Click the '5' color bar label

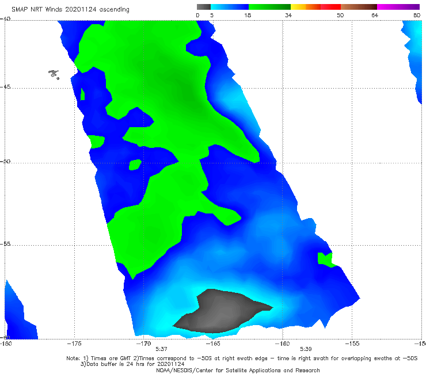pos(212,15)
